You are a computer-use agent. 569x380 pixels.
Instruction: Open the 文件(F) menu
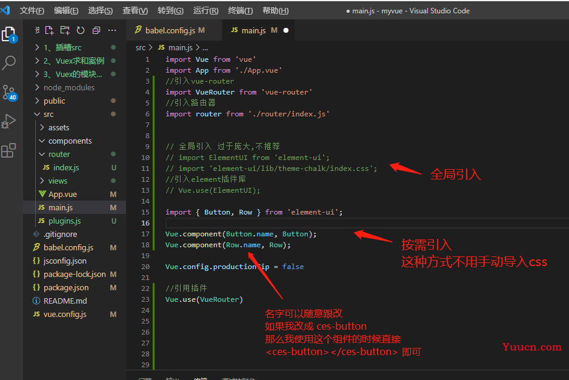32,10
